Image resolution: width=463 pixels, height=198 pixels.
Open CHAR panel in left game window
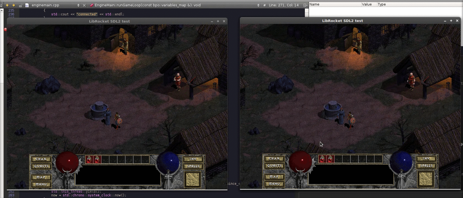coord(41,159)
